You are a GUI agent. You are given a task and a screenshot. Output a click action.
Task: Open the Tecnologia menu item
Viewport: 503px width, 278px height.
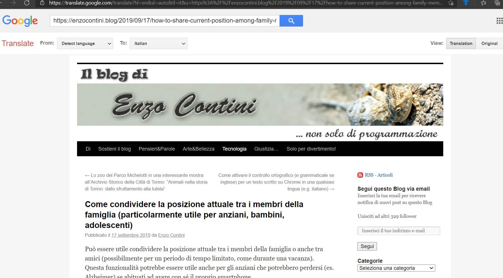pos(234,149)
